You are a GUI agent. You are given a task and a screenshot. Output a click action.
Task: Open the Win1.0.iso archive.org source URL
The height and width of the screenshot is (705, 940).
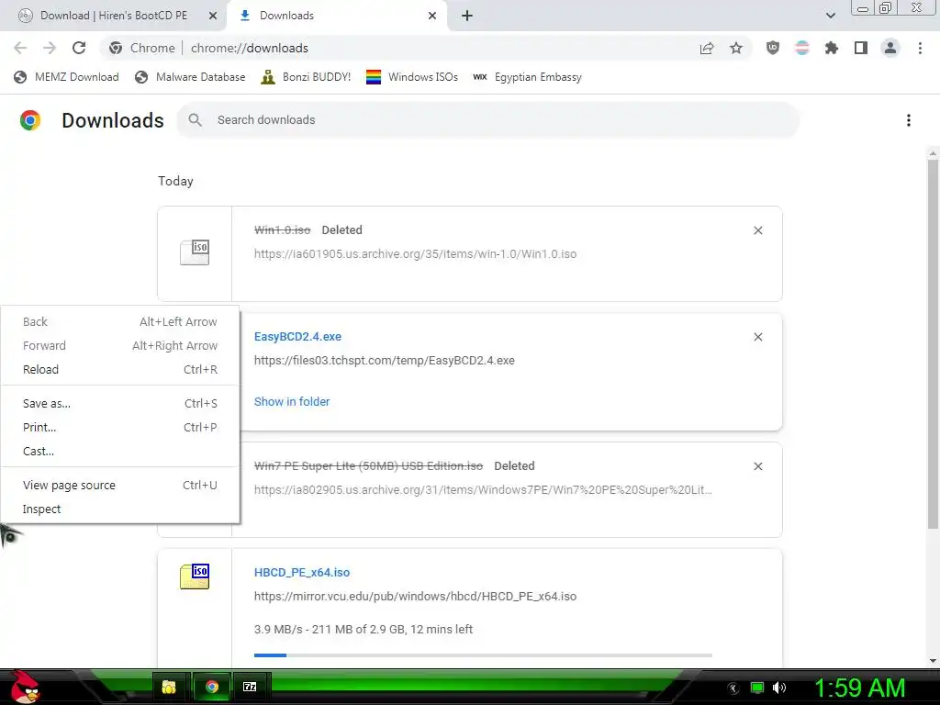[416, 254]
